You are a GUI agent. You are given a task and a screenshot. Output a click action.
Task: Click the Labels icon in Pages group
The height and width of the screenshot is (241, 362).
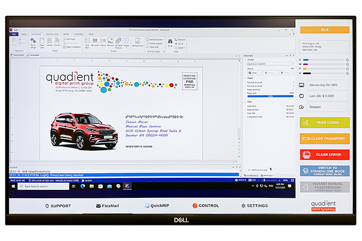tap(49, 42)
